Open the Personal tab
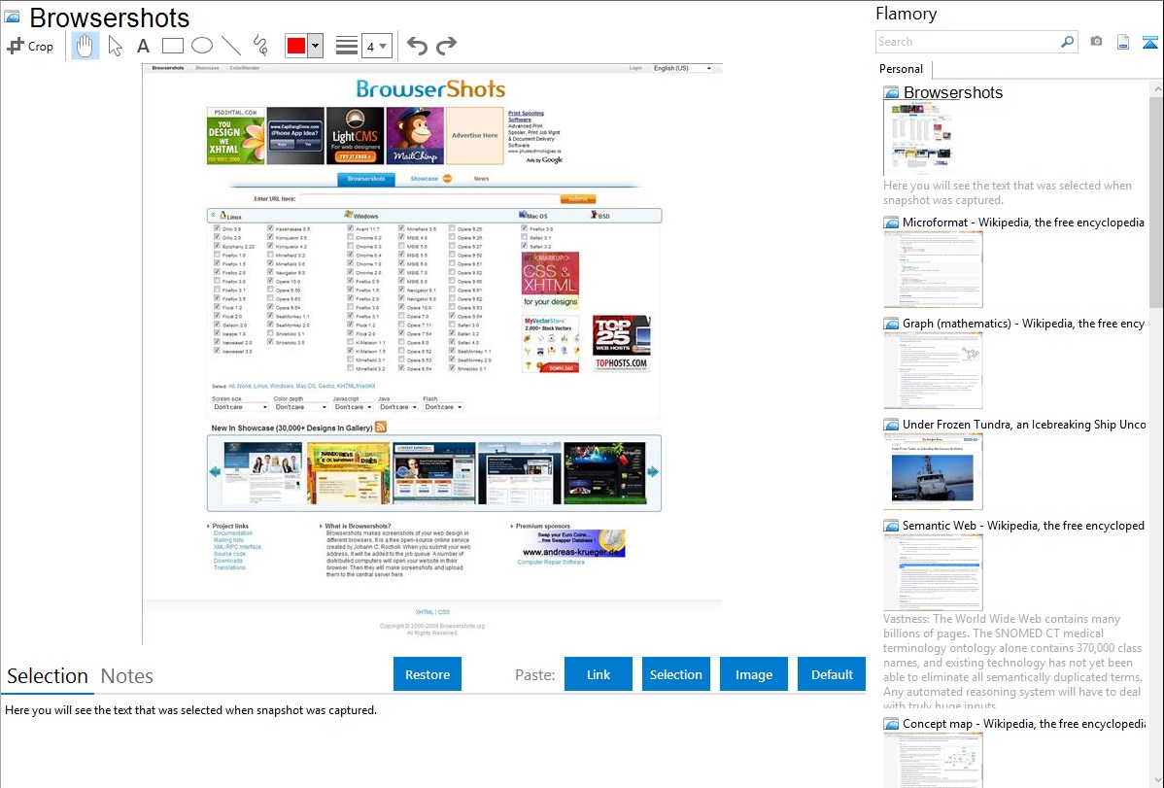Image resolution: width=1164 pixels, height=788 pixels. point(901,68)
